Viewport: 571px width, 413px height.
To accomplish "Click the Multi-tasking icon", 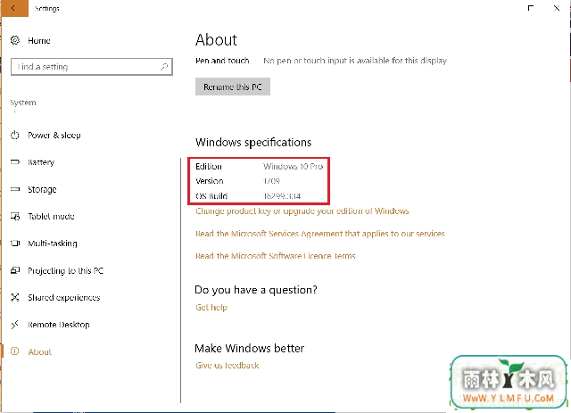I will click(15, 244).
